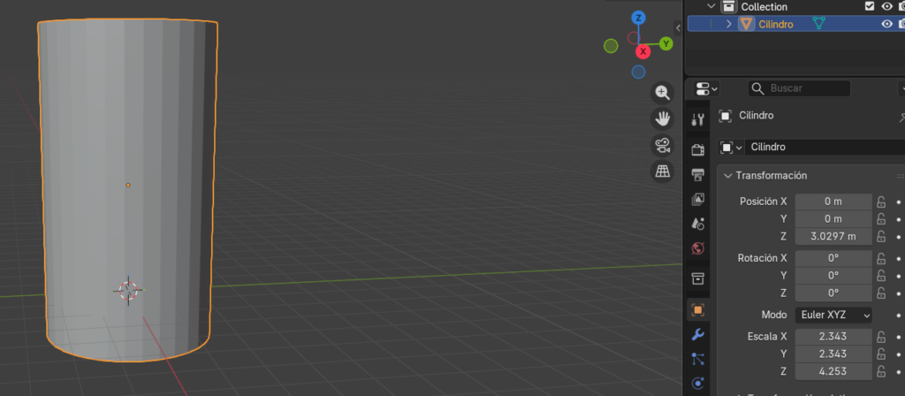This screenshot has width=905, height=396.
Task: Toggle the pin icon in properties header
Action: 901,117
